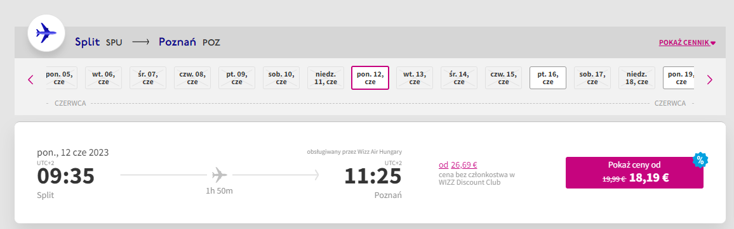Show later dates with right arrow
The width and height of the screenshot is (734, 229).
click(710, 80)
